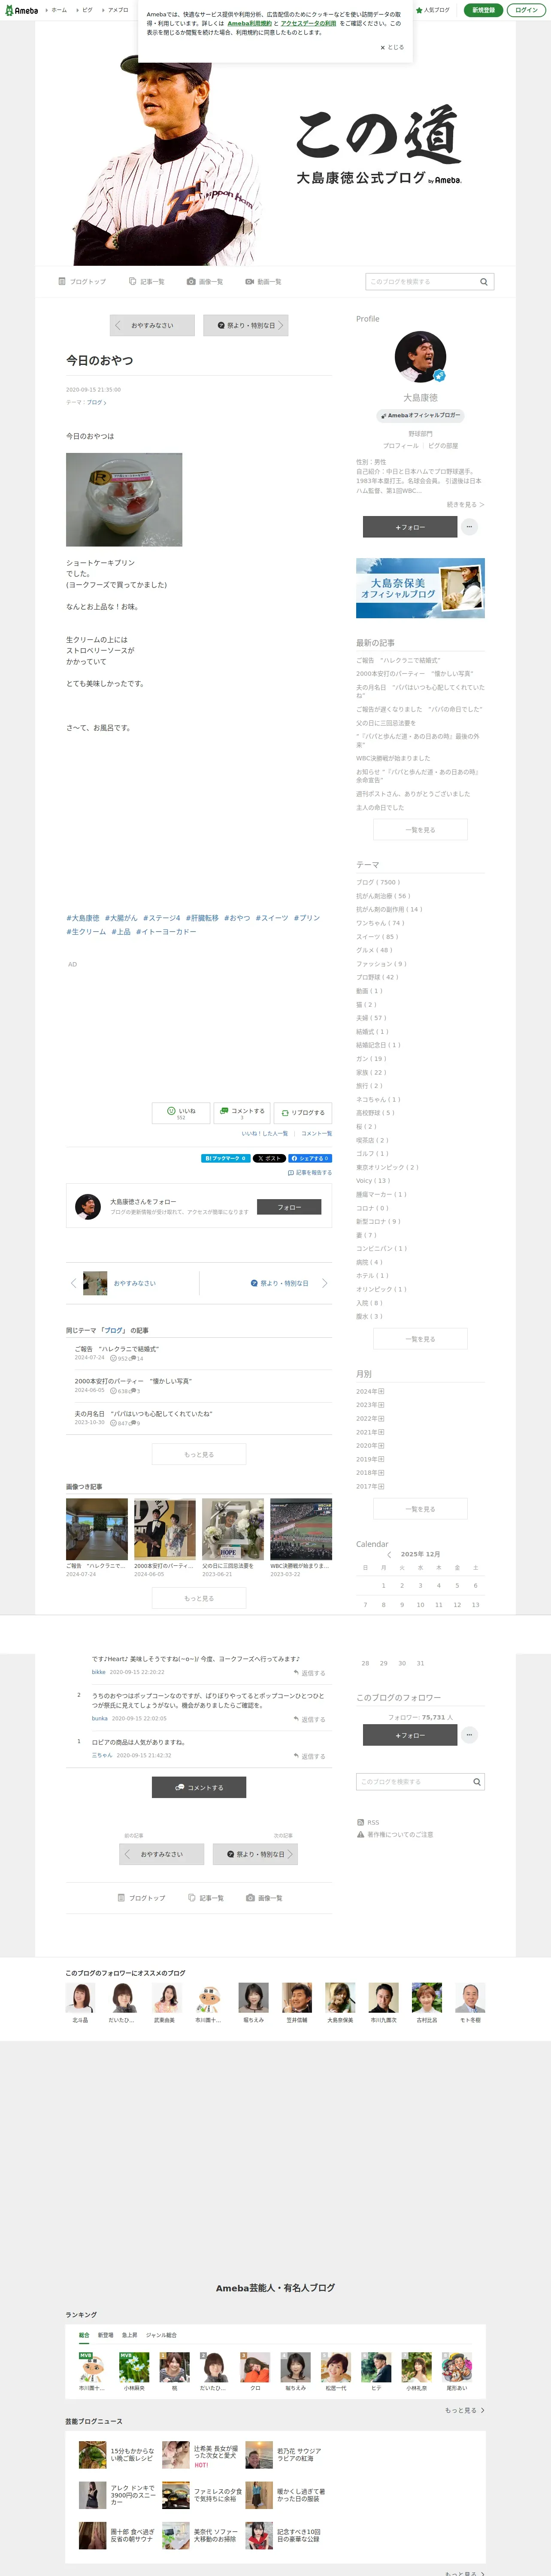Select the 急上昇 ranking tab

[x=130, y=2335]
